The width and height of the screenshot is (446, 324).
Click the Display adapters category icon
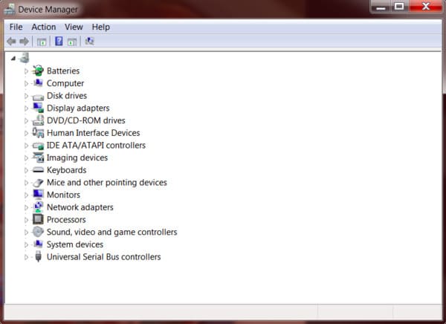[38, 108]
